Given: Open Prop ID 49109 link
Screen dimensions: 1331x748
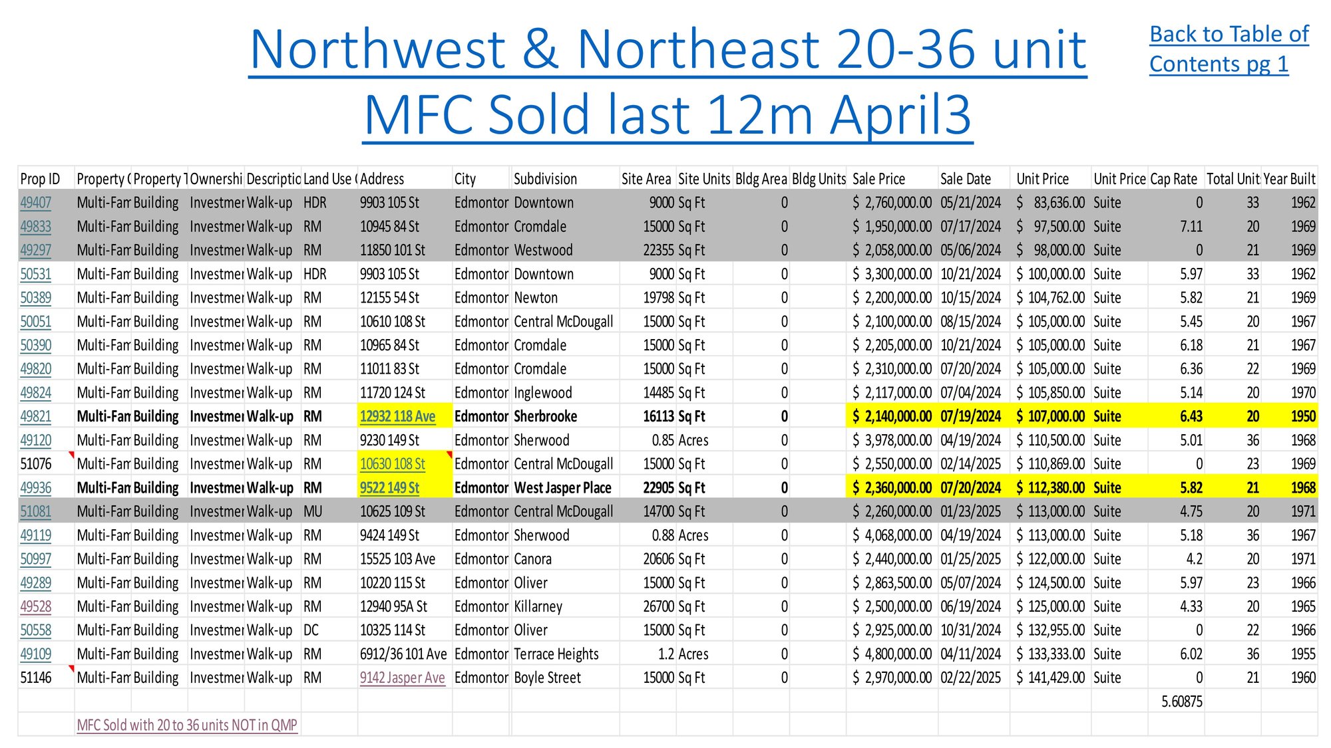Looking at the screenshot, I should (36, 654).
